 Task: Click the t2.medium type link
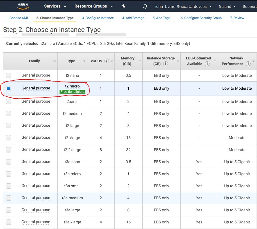72,114
